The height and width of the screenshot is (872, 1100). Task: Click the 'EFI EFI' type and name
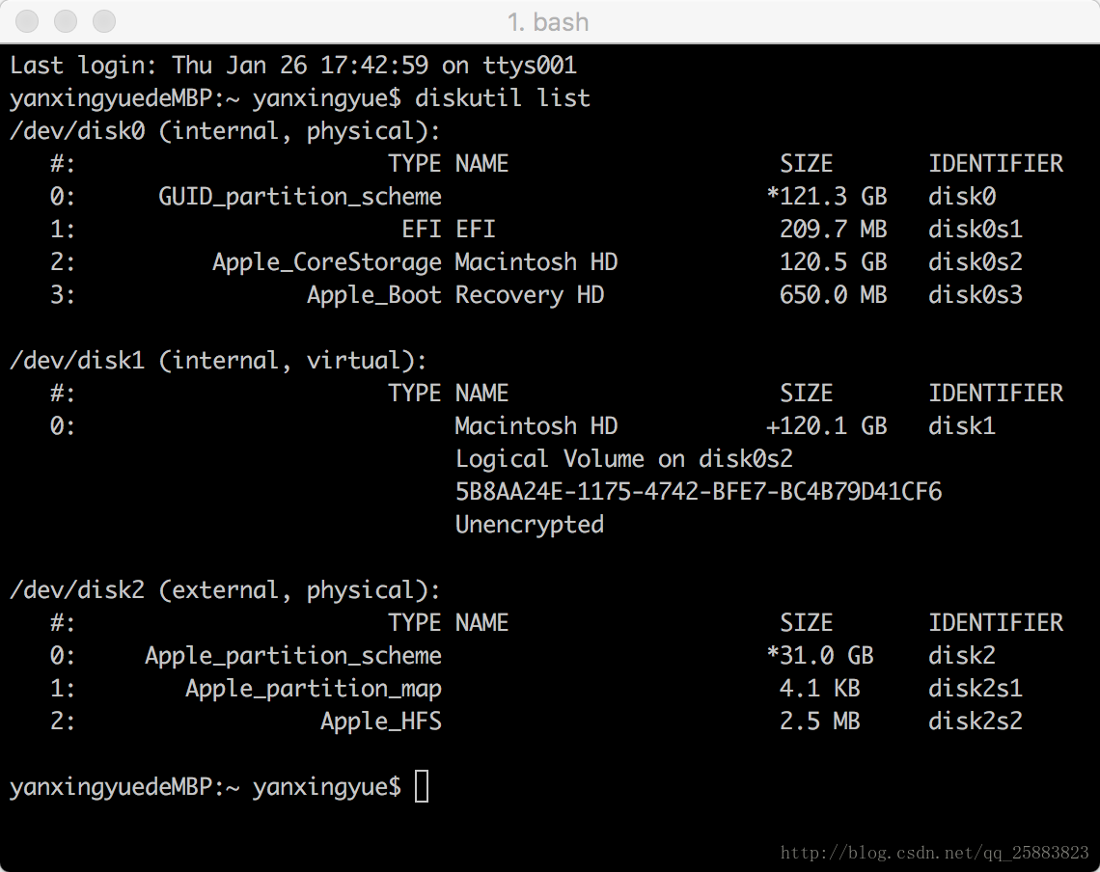coord(449,230)
